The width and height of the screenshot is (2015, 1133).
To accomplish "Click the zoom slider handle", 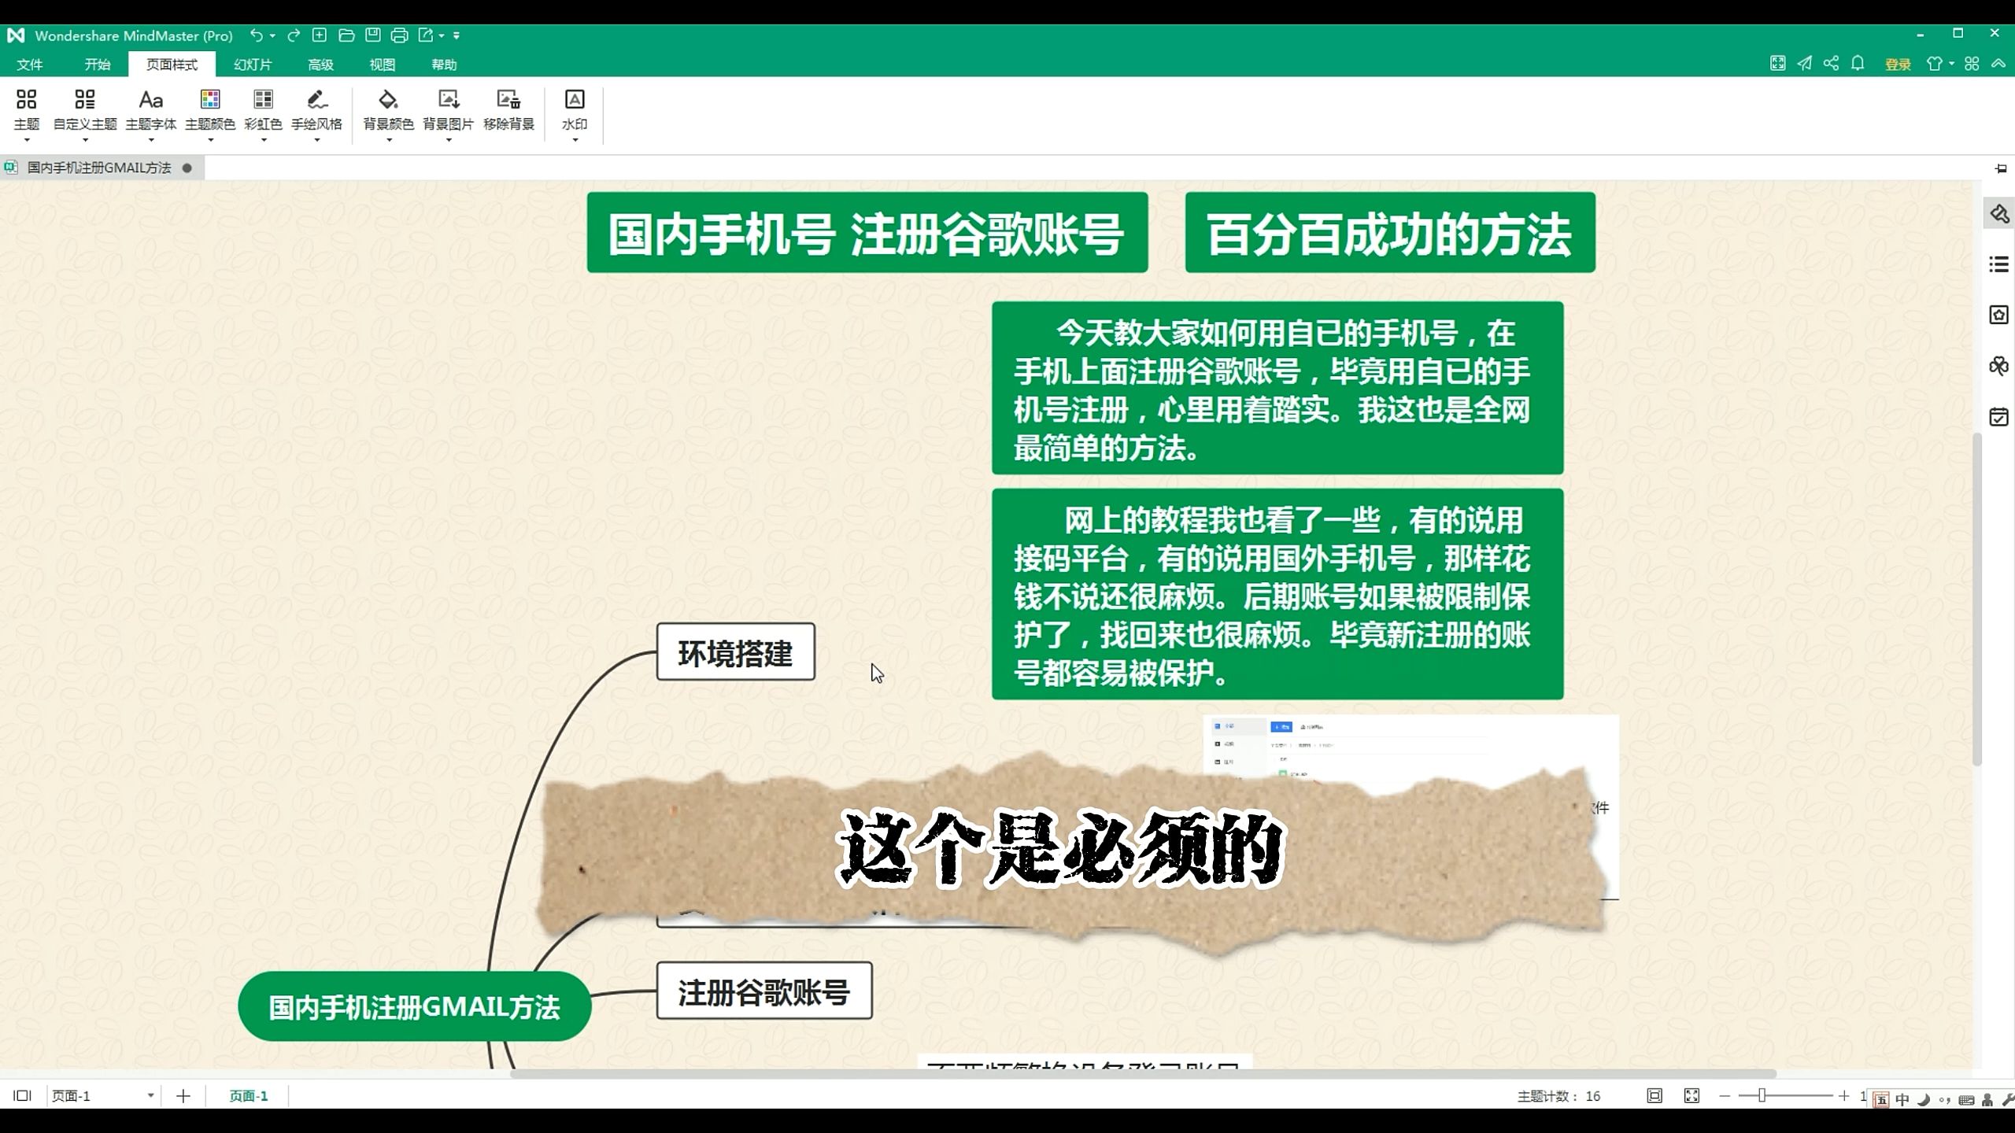I will 1762,1095.
